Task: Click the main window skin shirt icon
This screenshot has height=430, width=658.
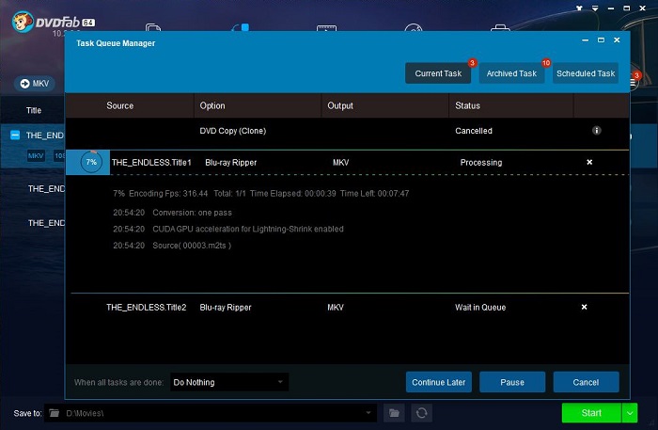Action: point(579,8)
